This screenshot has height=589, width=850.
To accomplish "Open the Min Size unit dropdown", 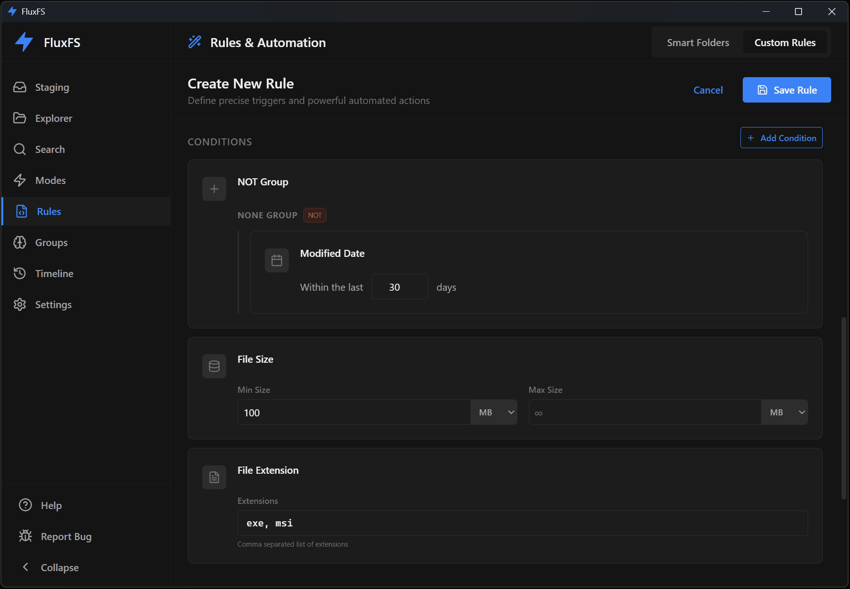I will coord(493,412).
